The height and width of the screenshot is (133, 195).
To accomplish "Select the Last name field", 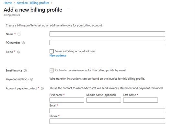I will (141, 100).
